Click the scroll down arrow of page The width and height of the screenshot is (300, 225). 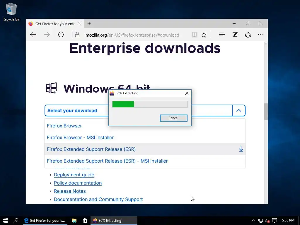click(266, 202)
